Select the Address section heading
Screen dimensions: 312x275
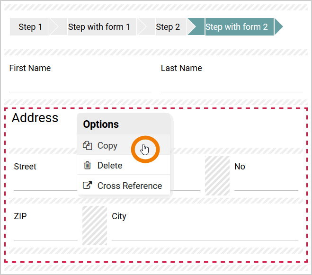tap(35, 118)
